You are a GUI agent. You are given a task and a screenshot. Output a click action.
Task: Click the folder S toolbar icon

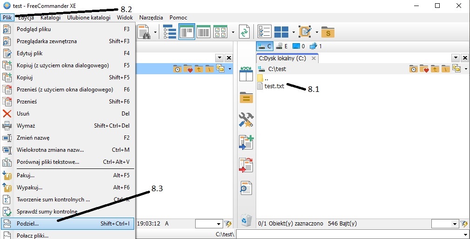click(328, 32)
